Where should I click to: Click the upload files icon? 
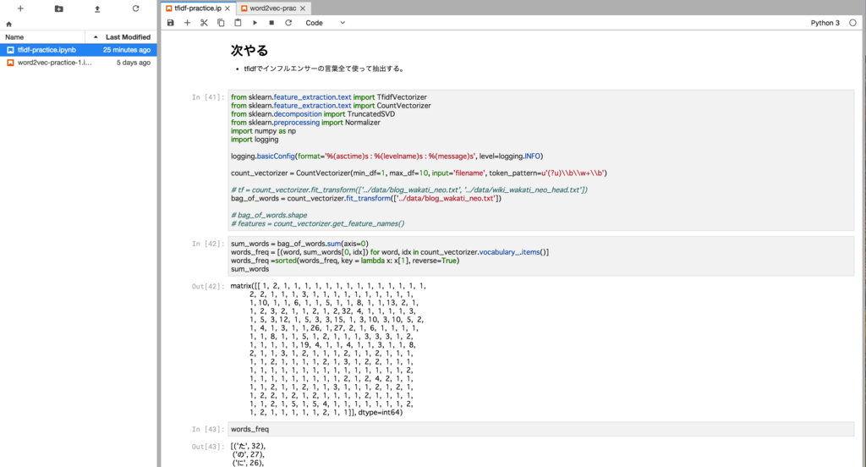coord(97,8)
